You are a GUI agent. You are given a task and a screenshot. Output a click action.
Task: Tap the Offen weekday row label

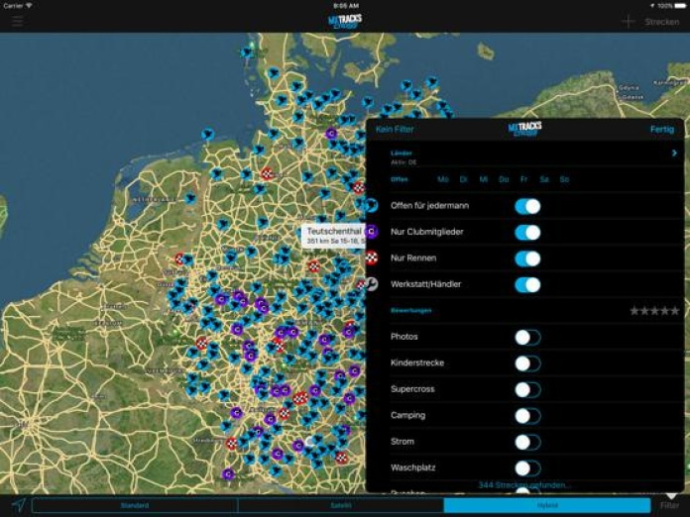(400, 179)
